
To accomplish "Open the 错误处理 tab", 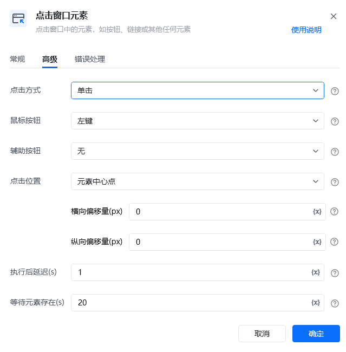I will (x=90, y=59).
